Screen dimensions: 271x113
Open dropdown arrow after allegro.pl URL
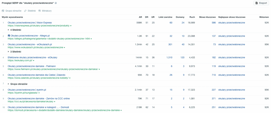[x=91, y=39]
